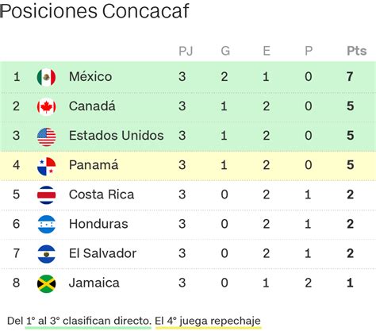This screenshot has width=376, height=335.
Task: Click the Canadá maple leaf flag
Action: 46,107
